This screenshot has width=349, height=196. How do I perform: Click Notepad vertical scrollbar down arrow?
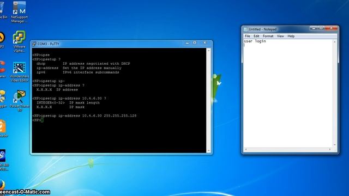(x=334, y=145)
